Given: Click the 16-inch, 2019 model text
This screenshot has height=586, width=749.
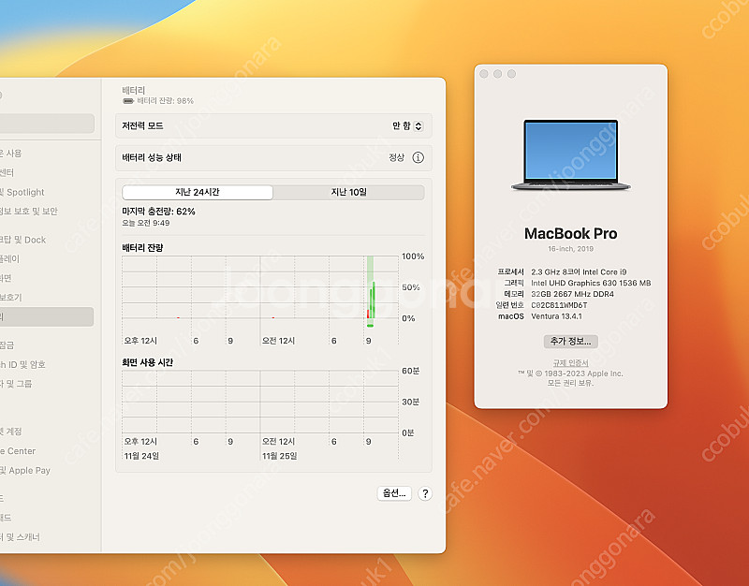Looking at the screenshot, I should (570, 249).
